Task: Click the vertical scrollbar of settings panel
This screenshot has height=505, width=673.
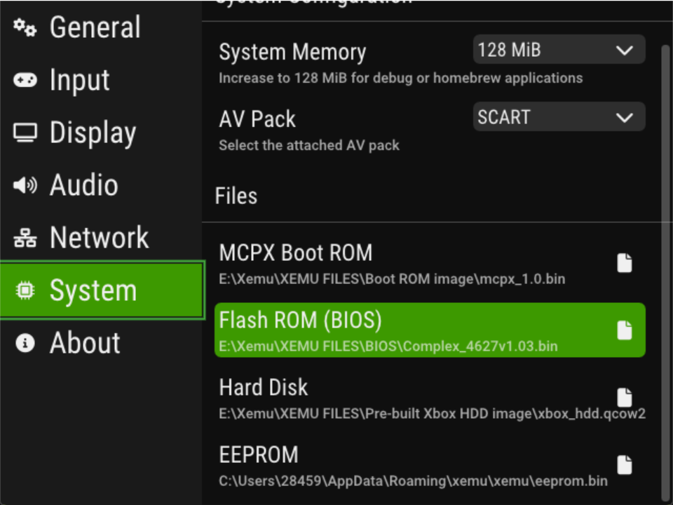Action: 666,274
